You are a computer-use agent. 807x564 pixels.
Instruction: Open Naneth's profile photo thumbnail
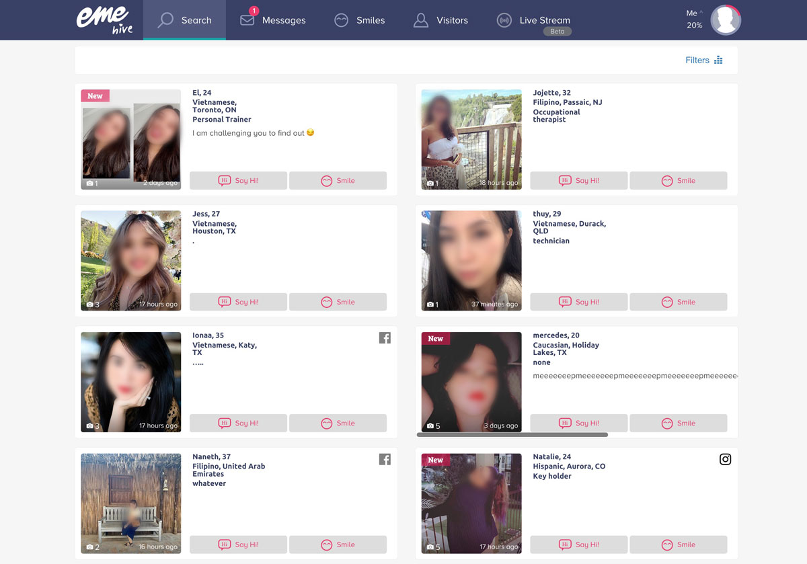tap(130, 503)
